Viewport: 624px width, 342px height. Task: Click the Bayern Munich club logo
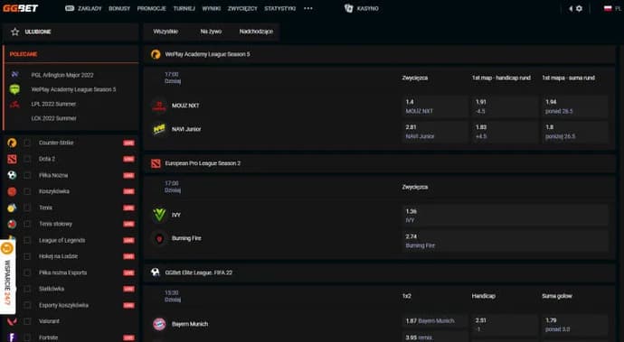point(159,324)
